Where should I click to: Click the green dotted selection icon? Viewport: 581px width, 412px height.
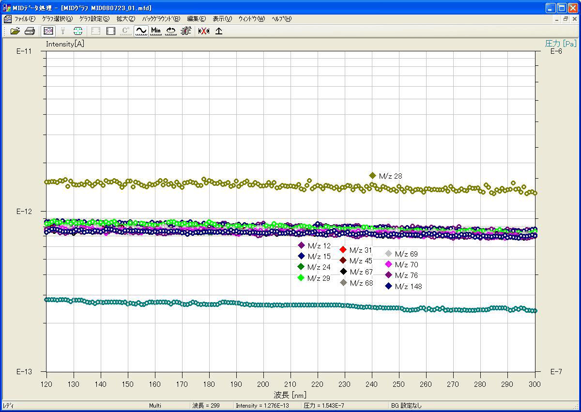point(78,31)
